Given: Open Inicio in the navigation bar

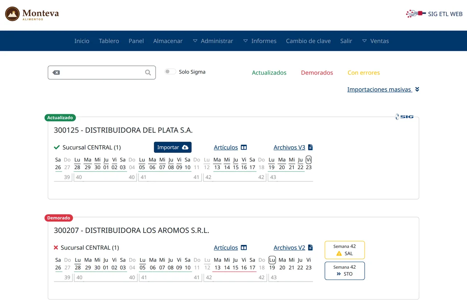Looking at the screenshot, I should pos(82,41).
